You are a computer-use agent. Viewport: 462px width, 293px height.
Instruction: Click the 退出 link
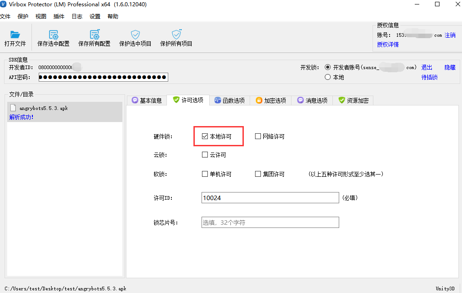tap(426, 67)
